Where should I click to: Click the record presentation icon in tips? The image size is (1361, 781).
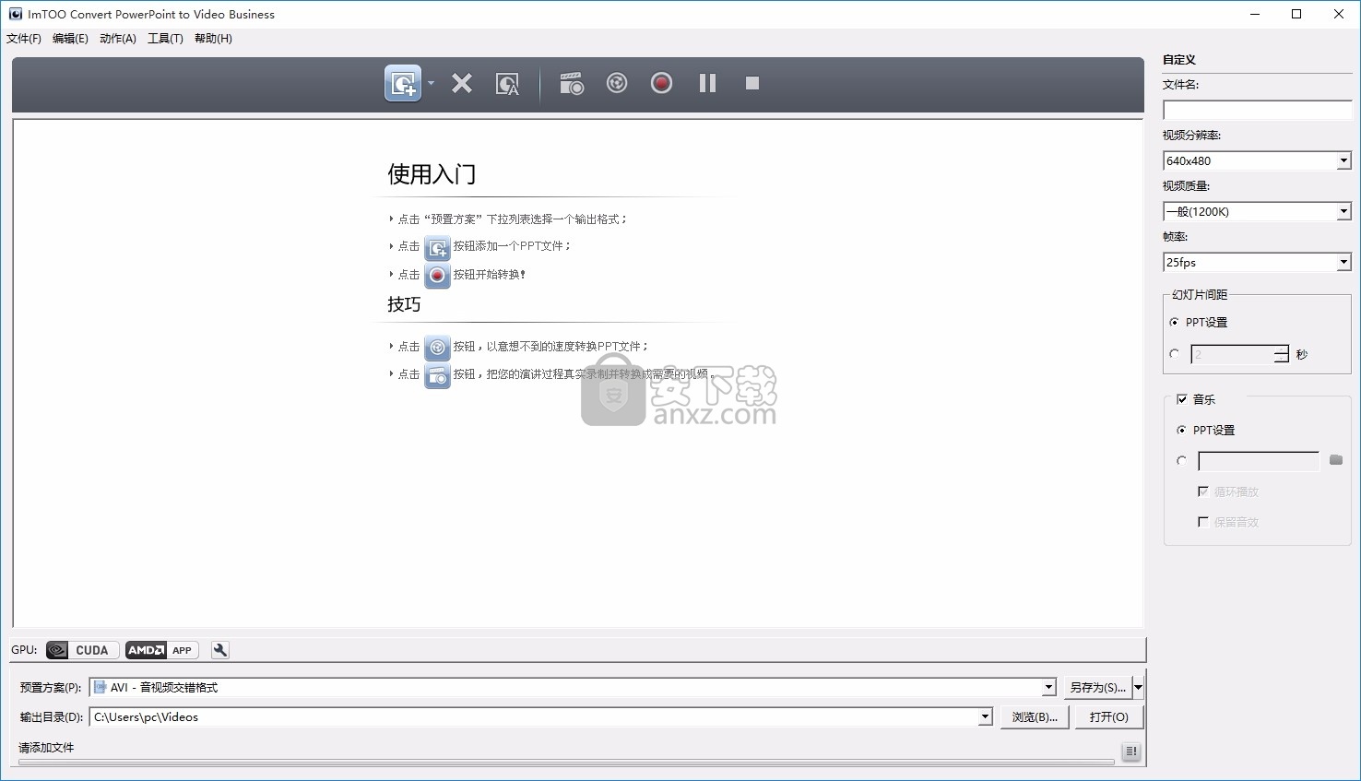437,375
